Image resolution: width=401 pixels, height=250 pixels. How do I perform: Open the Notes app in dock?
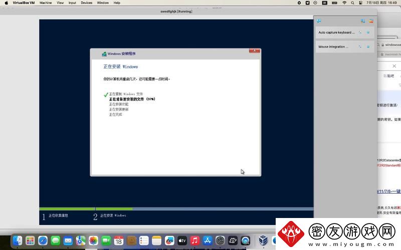157,240
